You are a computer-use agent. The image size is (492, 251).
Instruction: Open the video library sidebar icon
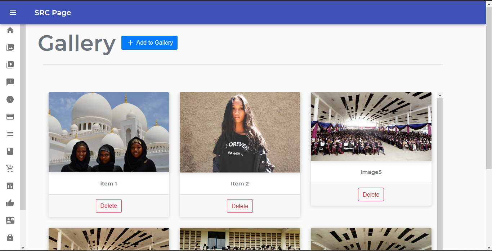10,65
